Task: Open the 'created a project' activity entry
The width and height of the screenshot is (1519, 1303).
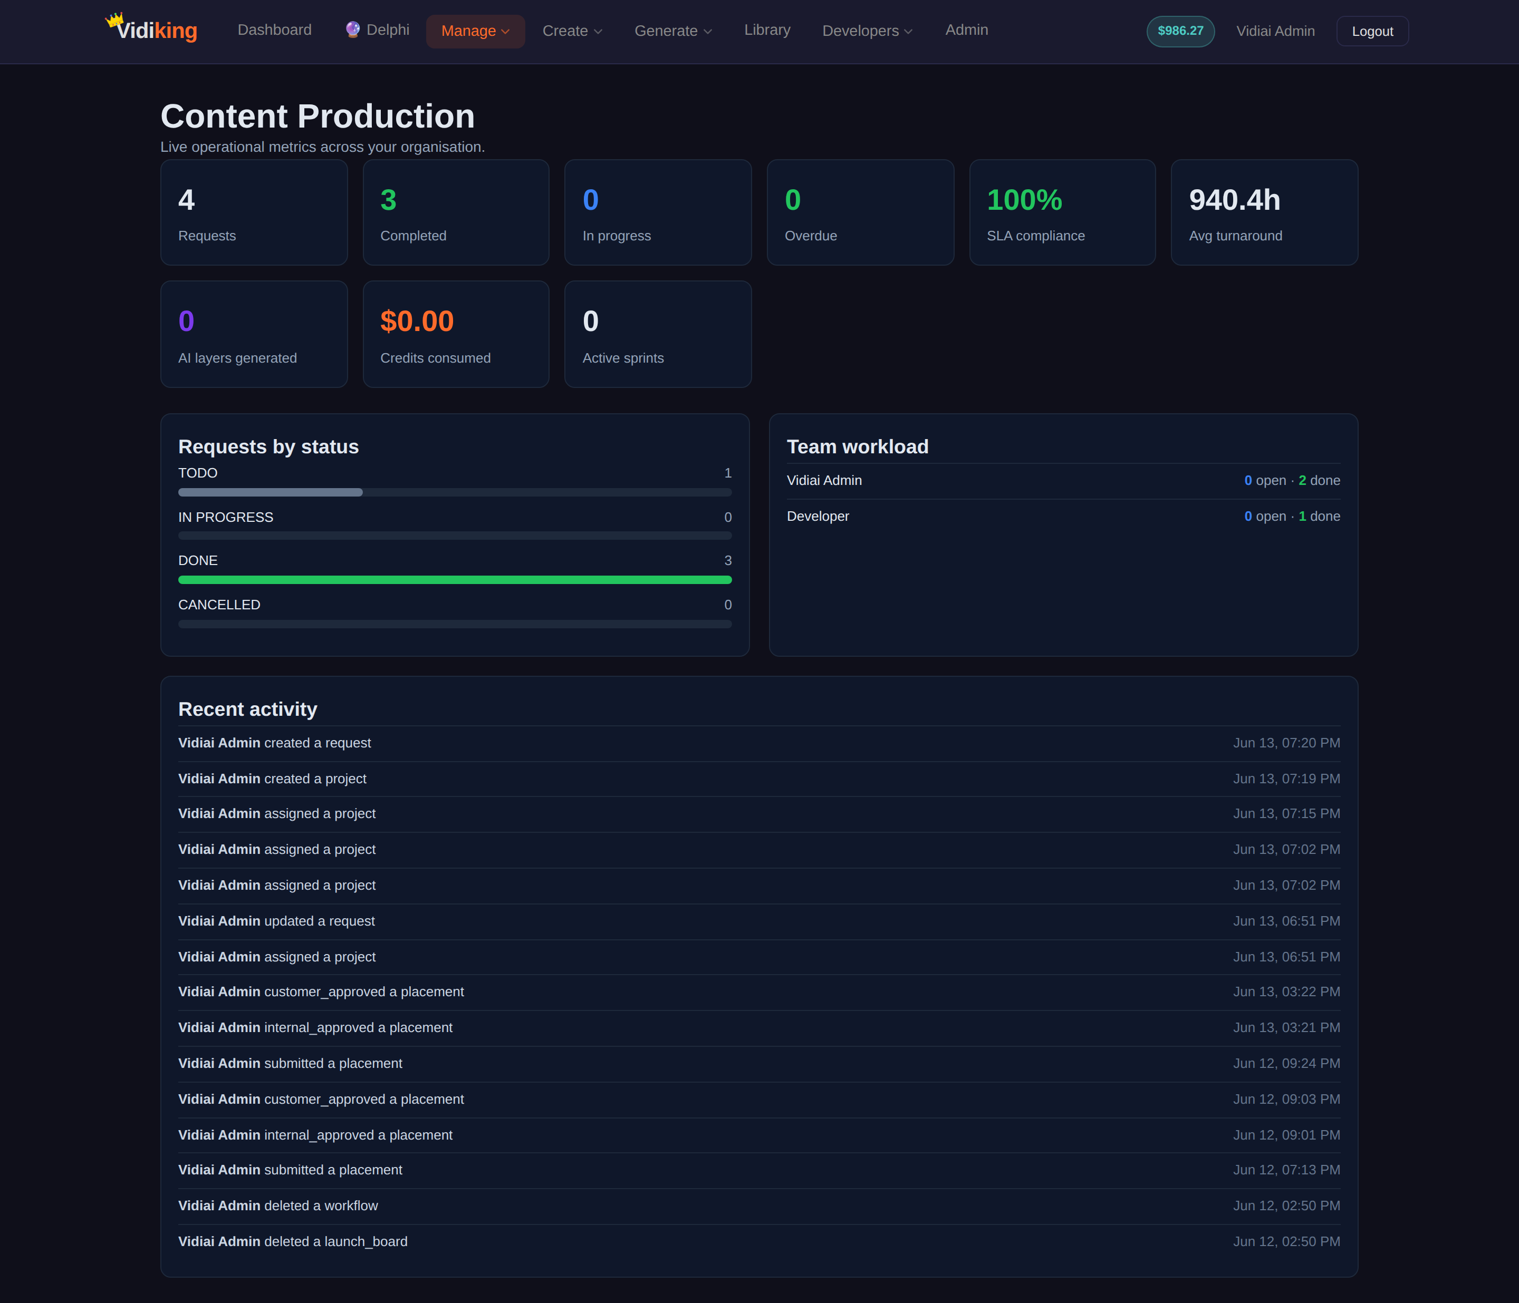Action: click(x=759, y=779)
